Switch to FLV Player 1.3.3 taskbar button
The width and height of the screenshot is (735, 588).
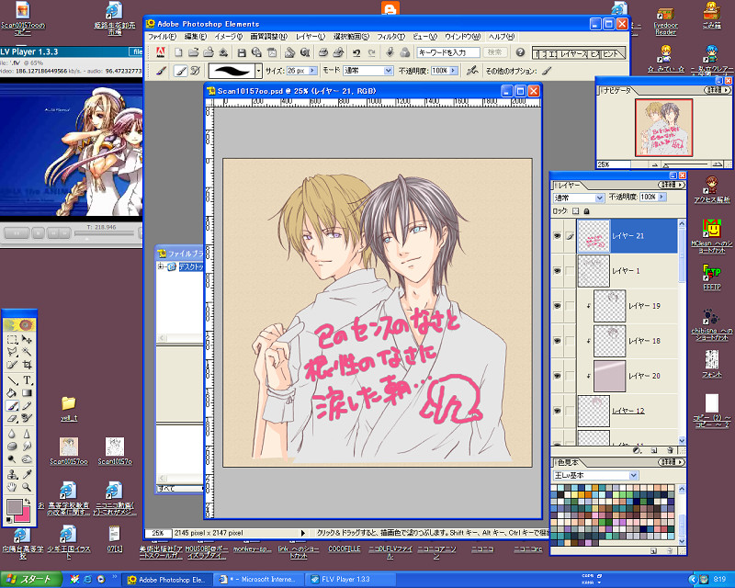click(x=351, y=580)
